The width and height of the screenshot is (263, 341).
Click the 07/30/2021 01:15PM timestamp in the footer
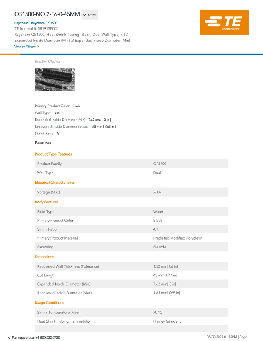coord(221,337)
